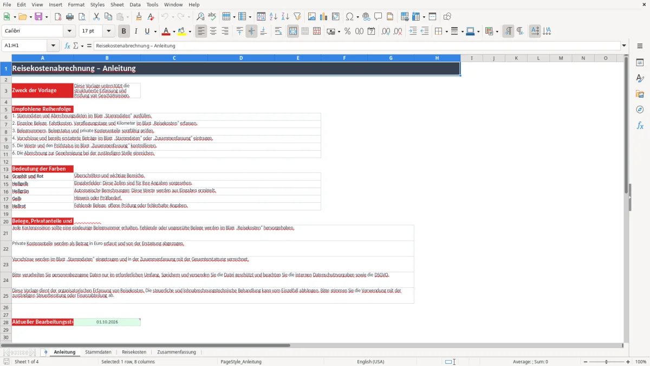
Task: Select row 28 header
Action: pos(6,322)
